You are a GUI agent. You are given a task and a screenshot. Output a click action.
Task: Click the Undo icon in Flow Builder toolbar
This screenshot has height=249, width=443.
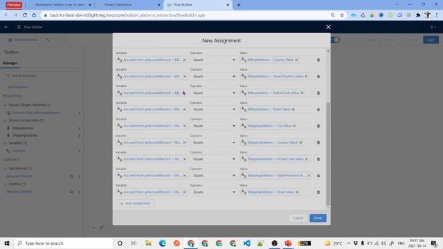point(47,40)
